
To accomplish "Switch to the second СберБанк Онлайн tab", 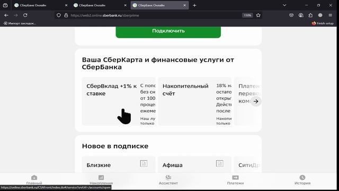I will (x=100, y=5).
